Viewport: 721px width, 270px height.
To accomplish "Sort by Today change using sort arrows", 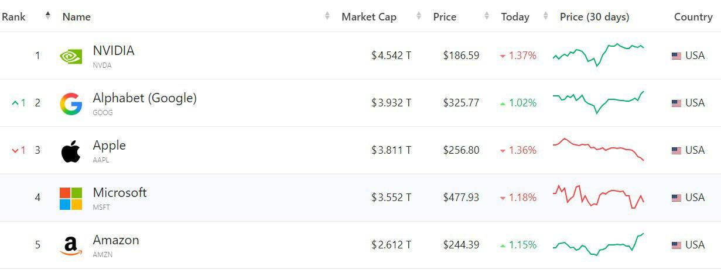I will coord(546,16).
